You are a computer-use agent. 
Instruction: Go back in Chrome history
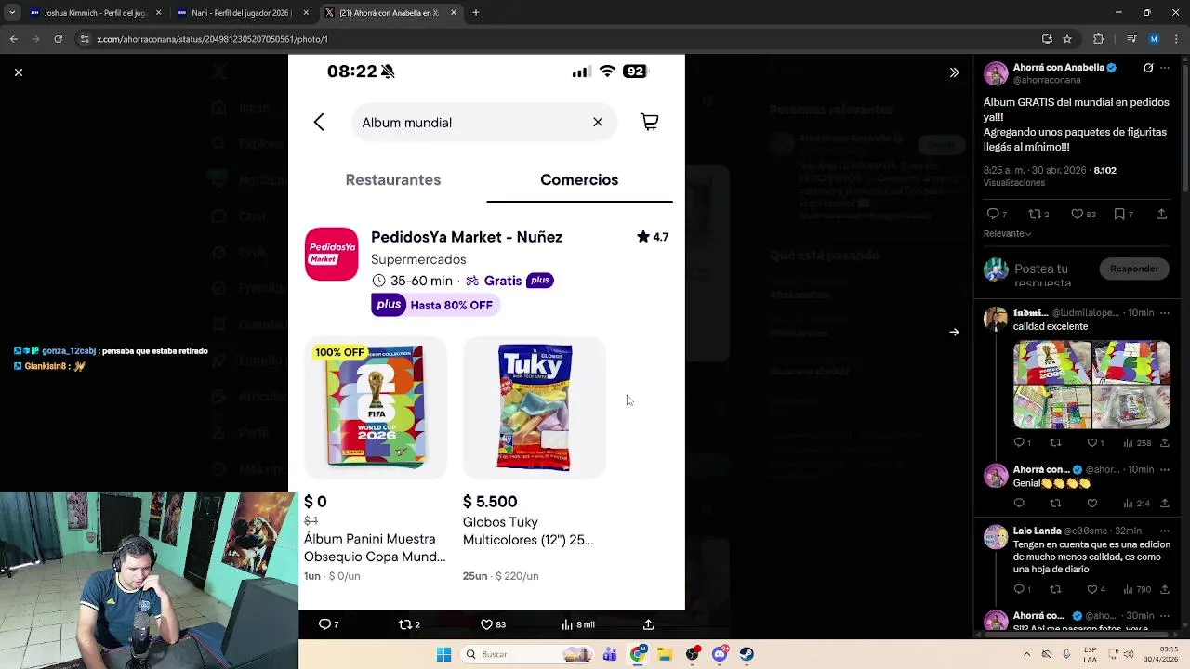(x=13, y=39)
